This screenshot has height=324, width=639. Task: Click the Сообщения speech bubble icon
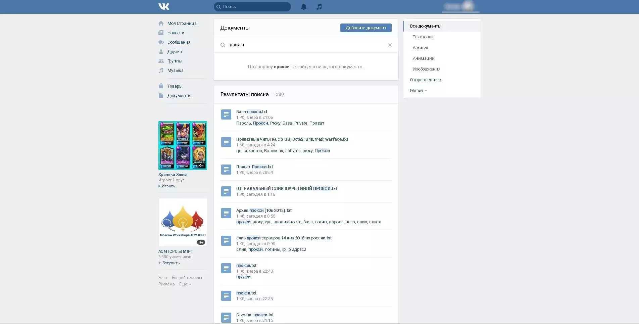pos(161,42)
